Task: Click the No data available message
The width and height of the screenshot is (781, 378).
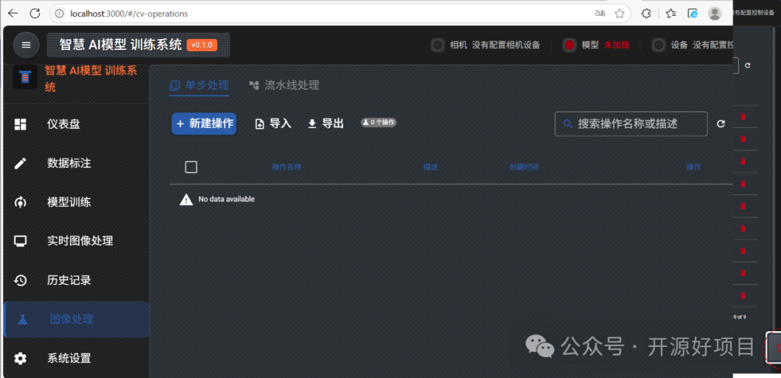Action: pyautogui.click(x=226, y=199)
